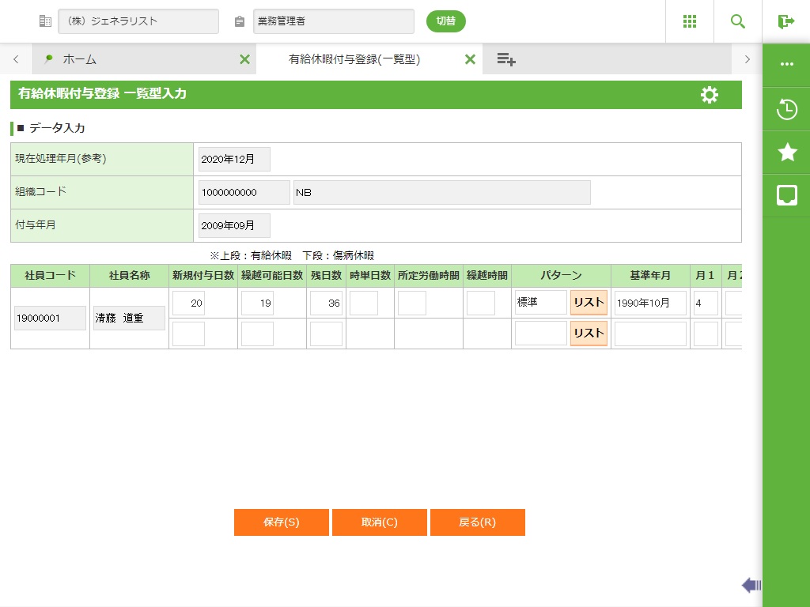Switch to the ホーム tab
Viewport: 810px width, 607px height.
click(79, 59)
